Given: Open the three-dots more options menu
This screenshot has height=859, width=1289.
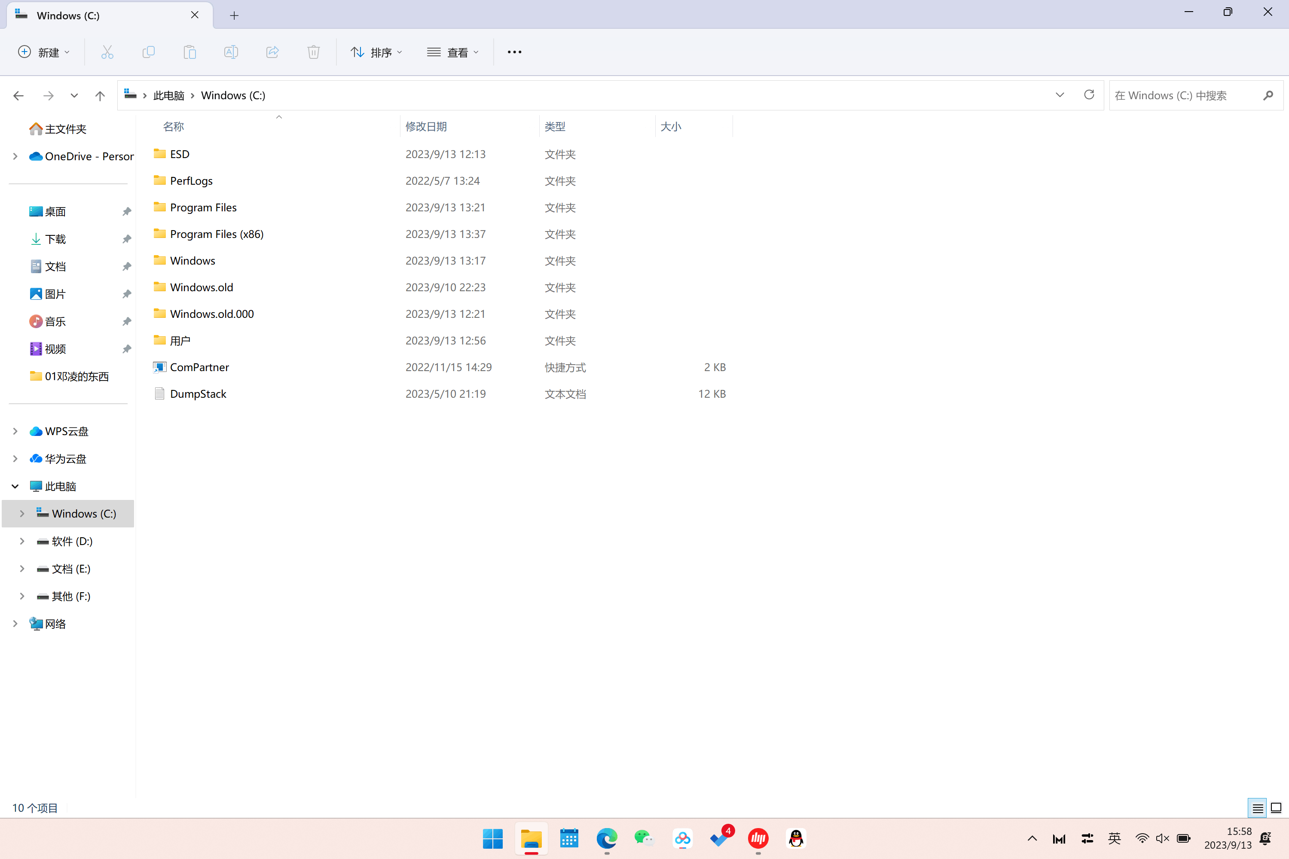Looking at the screenshot, I should point(514,52).
